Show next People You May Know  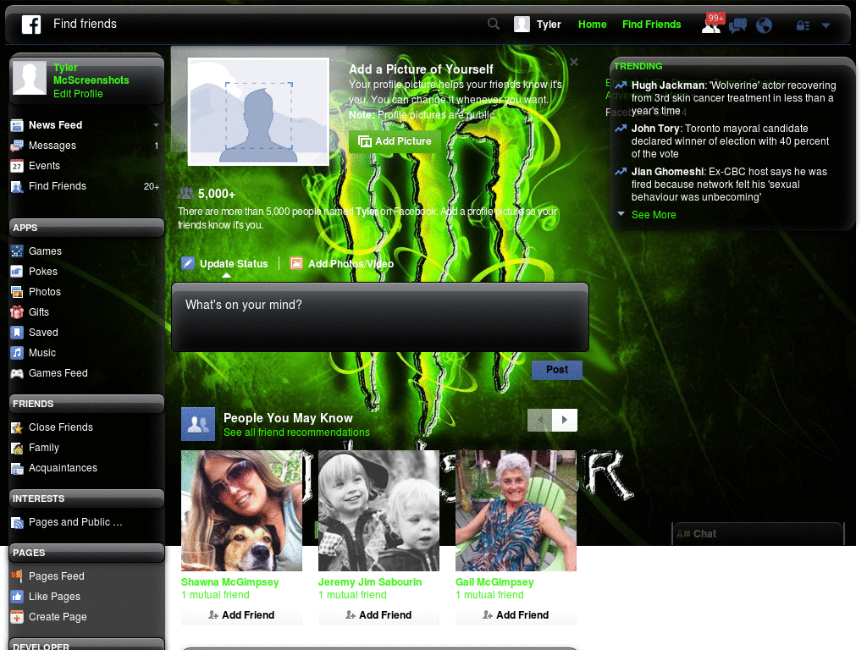(x=565, y=420)
